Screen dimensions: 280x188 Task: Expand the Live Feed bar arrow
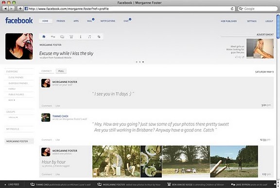[x=5, y=185]
